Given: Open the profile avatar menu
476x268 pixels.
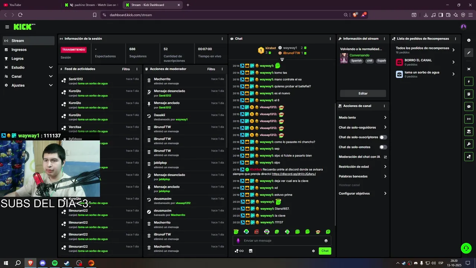Looking at the screenshot, I should 463,27.
